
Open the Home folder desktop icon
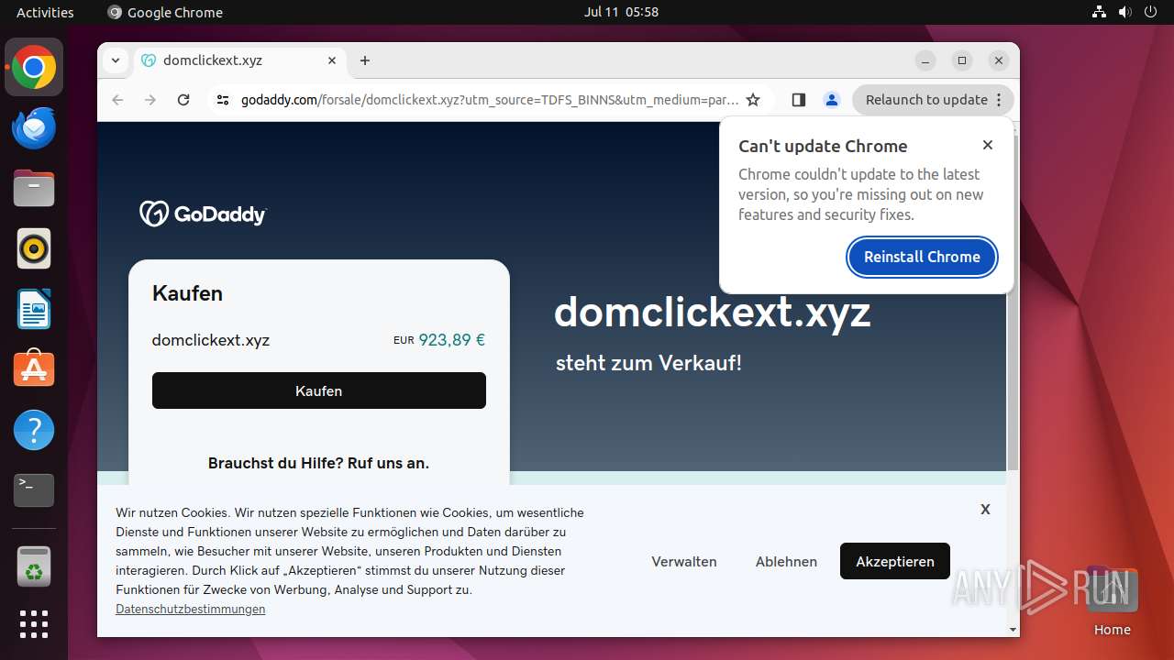tap(1112, 601)
